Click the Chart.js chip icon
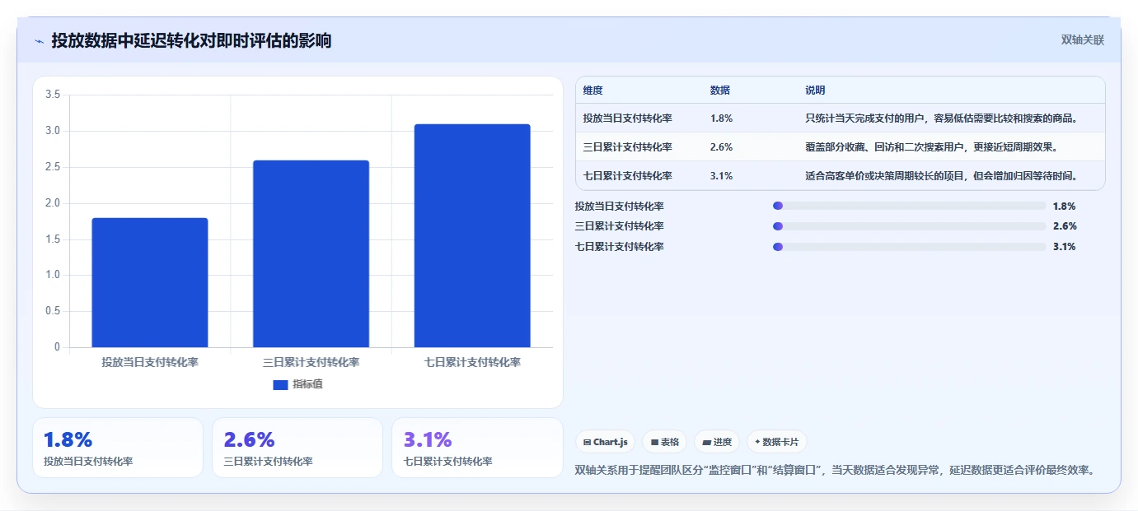 tap(587, 443)
